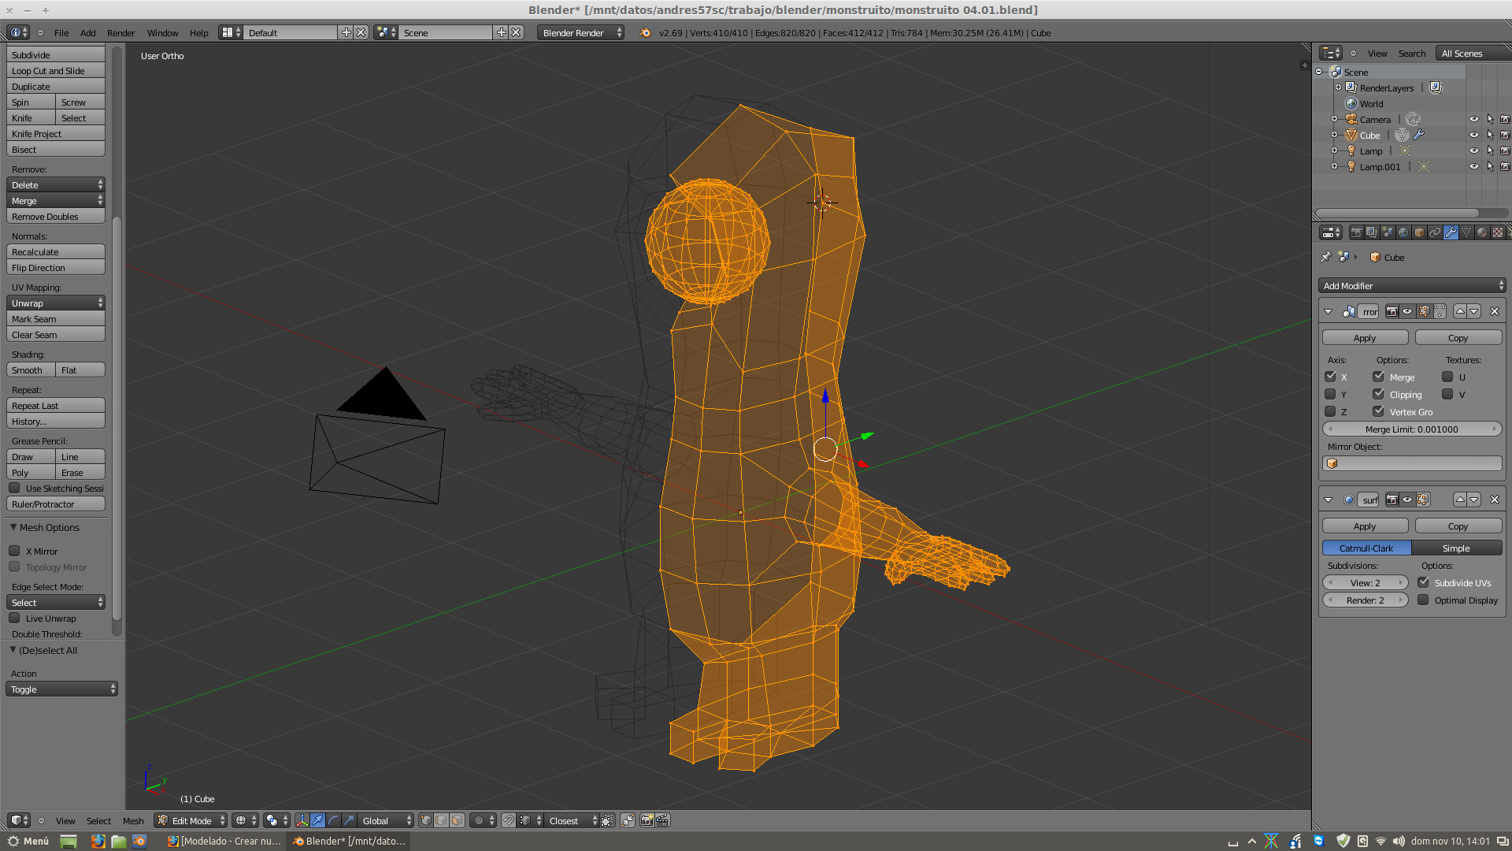
Task: Click the face select mode icon
Action: 457,821
